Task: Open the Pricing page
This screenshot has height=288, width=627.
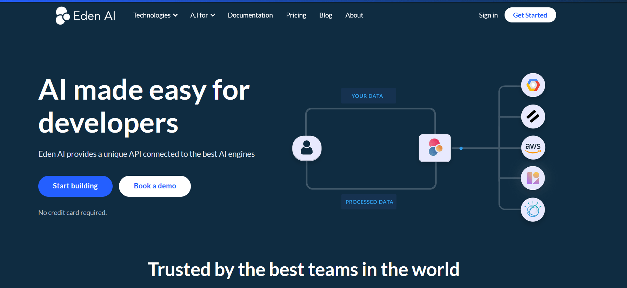Action: (296, 15)
